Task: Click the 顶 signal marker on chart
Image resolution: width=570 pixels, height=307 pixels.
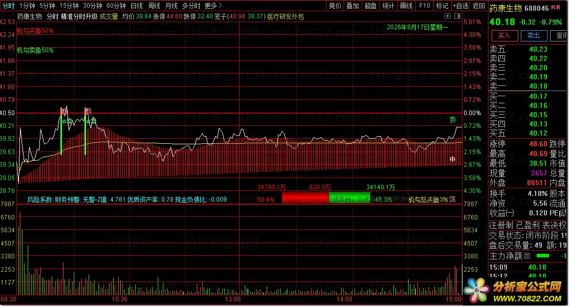Action: point(452,120)
